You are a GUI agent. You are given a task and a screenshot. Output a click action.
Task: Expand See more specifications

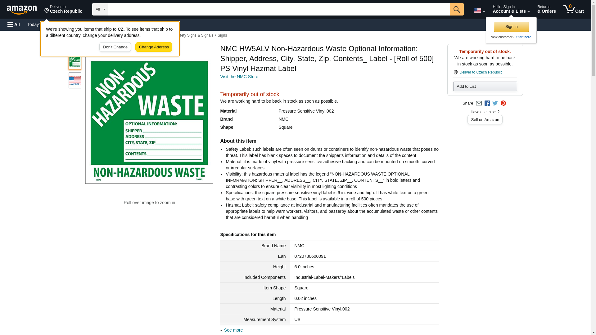[x=233, y=330]
